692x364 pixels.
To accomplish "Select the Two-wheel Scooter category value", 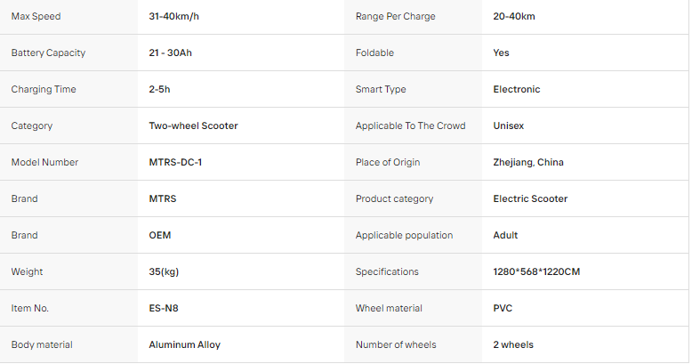I will click(x=193, y=125).
